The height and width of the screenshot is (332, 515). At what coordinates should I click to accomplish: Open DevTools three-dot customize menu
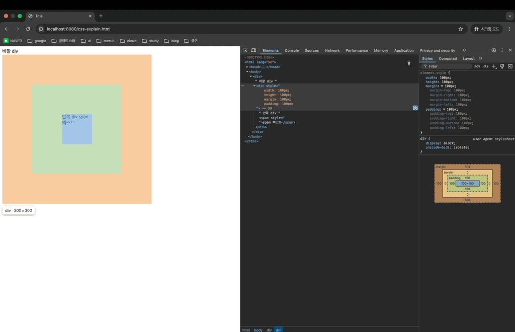502,50
